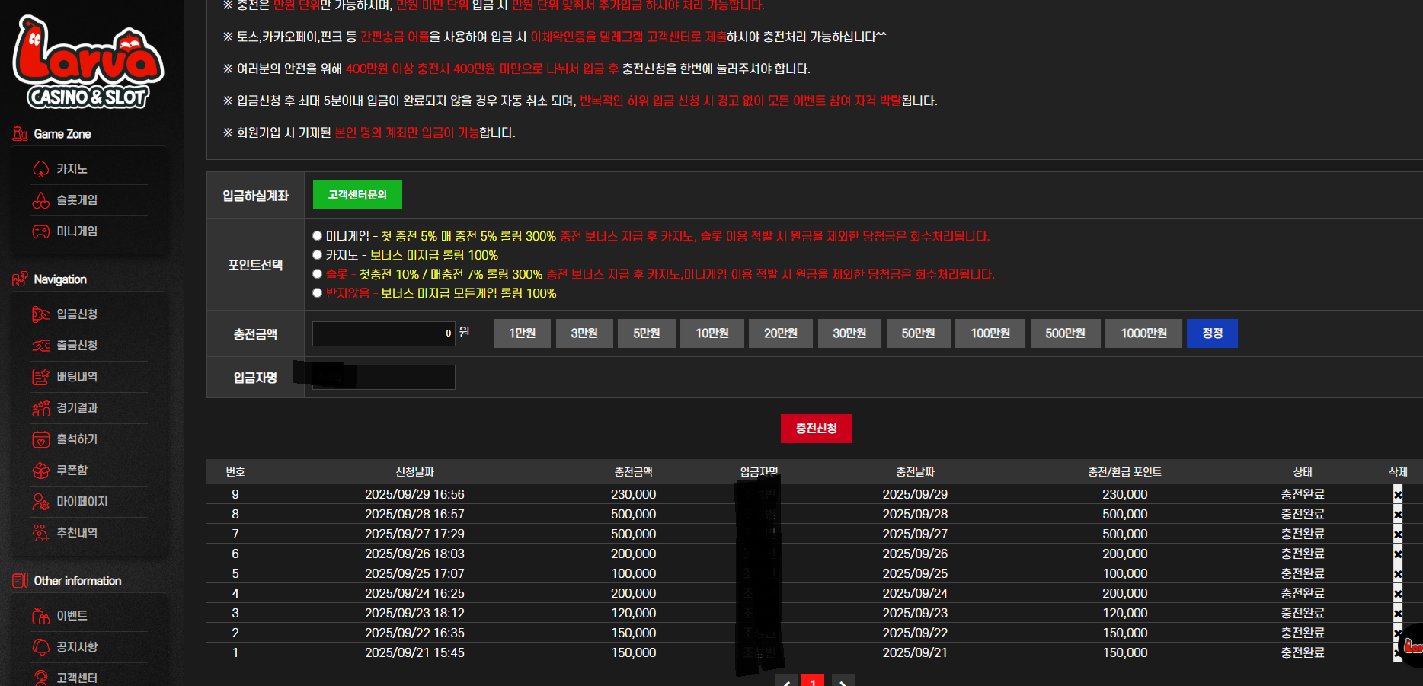This screenshot has height=686, width=1423.
Task: Delete the deposit record number 9
Action: coord(1398,495)
